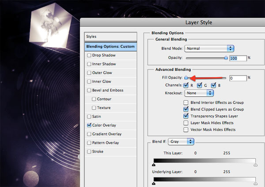Screen dimensions: 265x187
Task: Select the Styles list header
Action: [111, 37]
